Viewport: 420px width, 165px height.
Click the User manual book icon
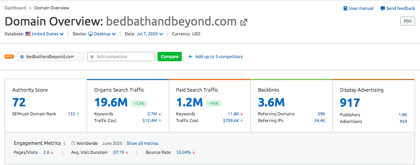(346, 8)
